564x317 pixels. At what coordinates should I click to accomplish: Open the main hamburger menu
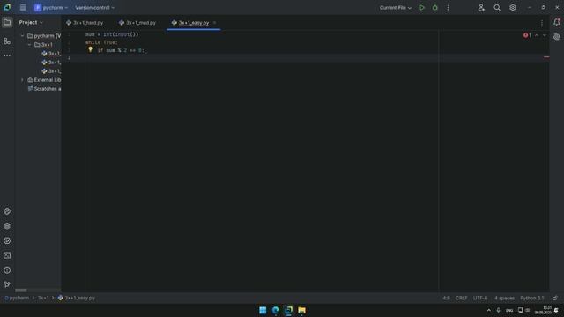pyautogui.click(x=23, y=8)
